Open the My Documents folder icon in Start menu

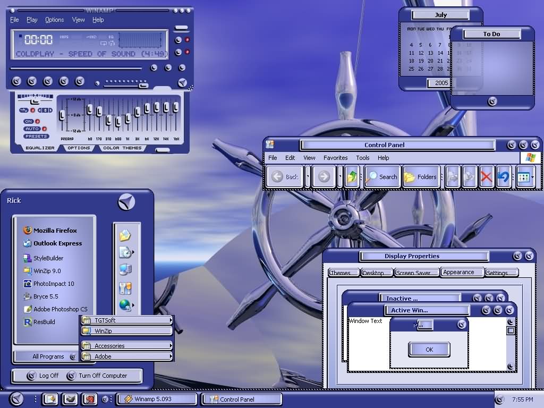125,235
